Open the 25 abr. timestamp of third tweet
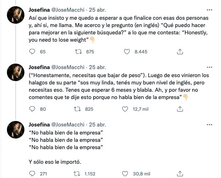Viewport: 221px width, 178px height. 98,124
